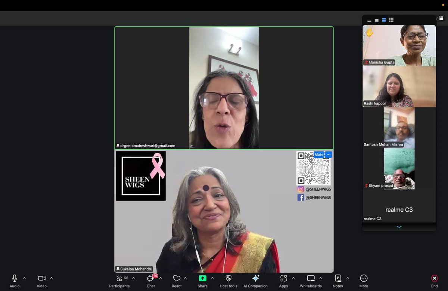Open the More options icon
This screenshot has height=291, width=448.
pos(364,278)
